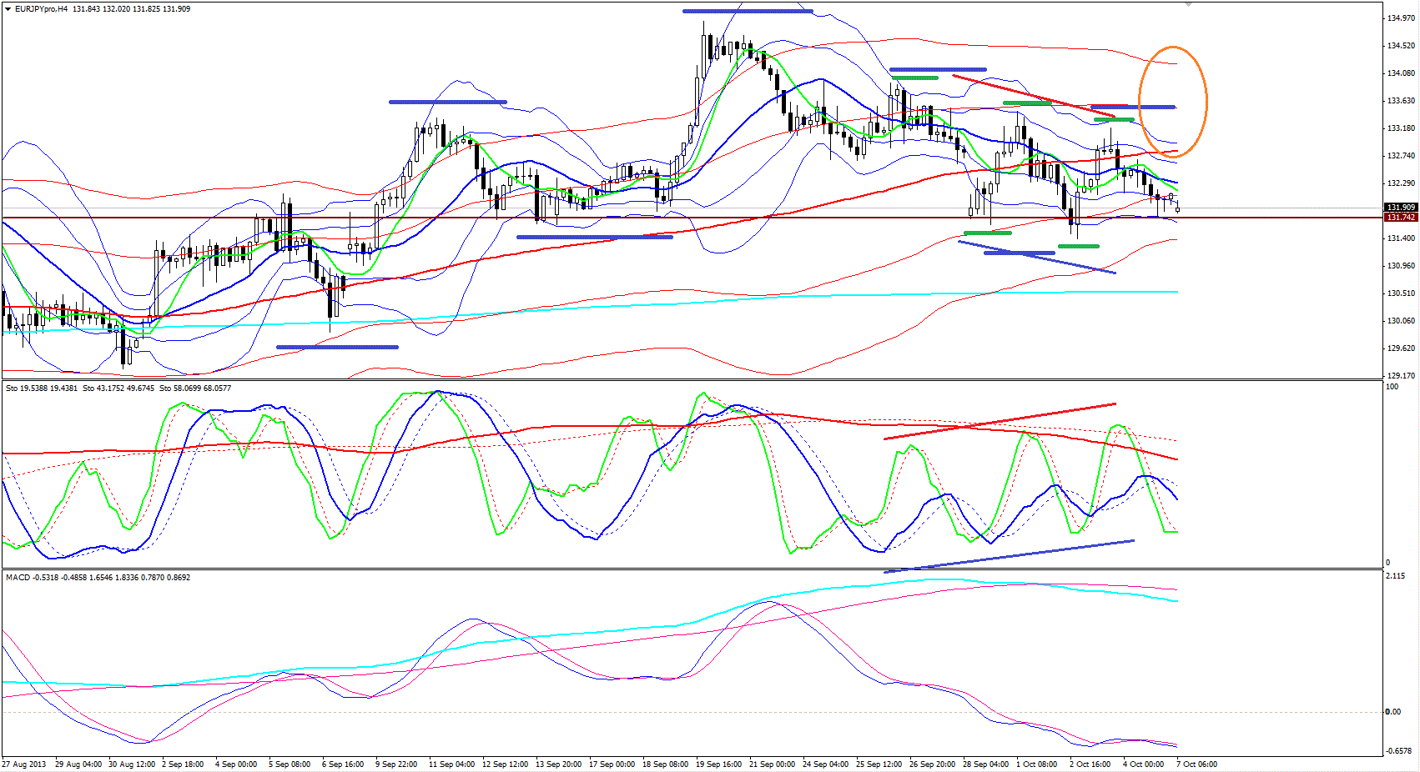Viewport: 1420px width, 772px height.
Task: Select the orange ellipse drawn on chart
Action: [x=1205, y=100]
